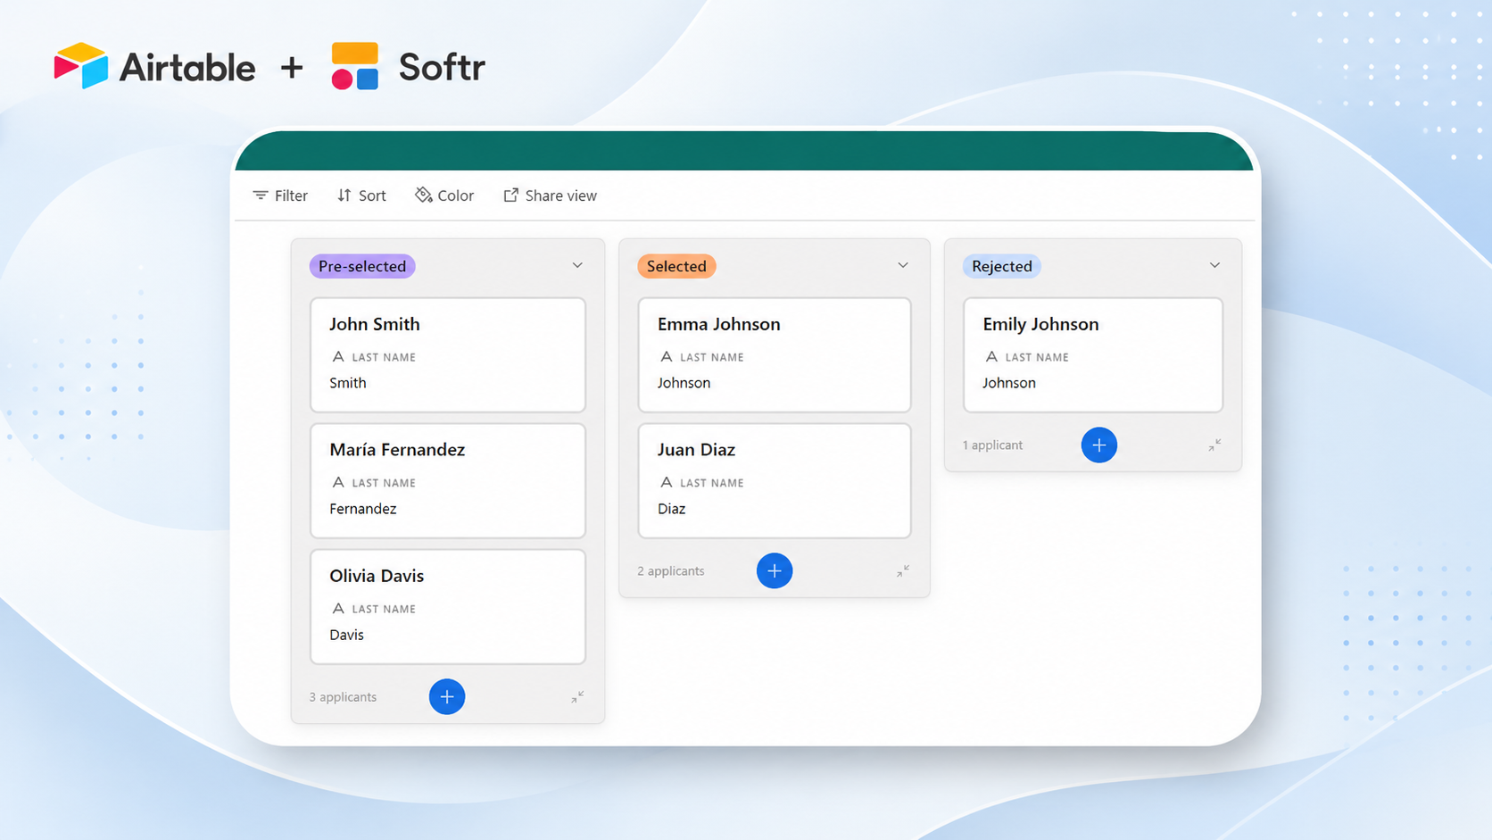Click text field icon in María Fernandez card
The image size is (1492, 840).
click(337, 482)
